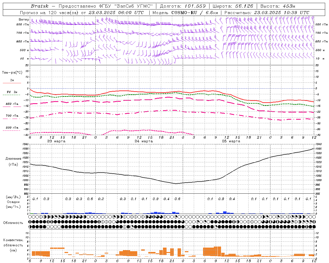The height and width of the screenshot is (263, 329).
Task: Click the "Тем-ра(°C)" temperature panel label
Action: pyautogui.click(x=12, y=73)
